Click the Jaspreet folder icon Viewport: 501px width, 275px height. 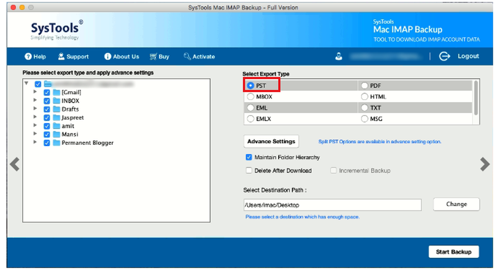57,118
